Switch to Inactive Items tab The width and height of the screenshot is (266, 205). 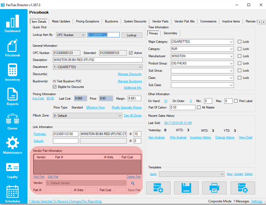click(231, 22)
